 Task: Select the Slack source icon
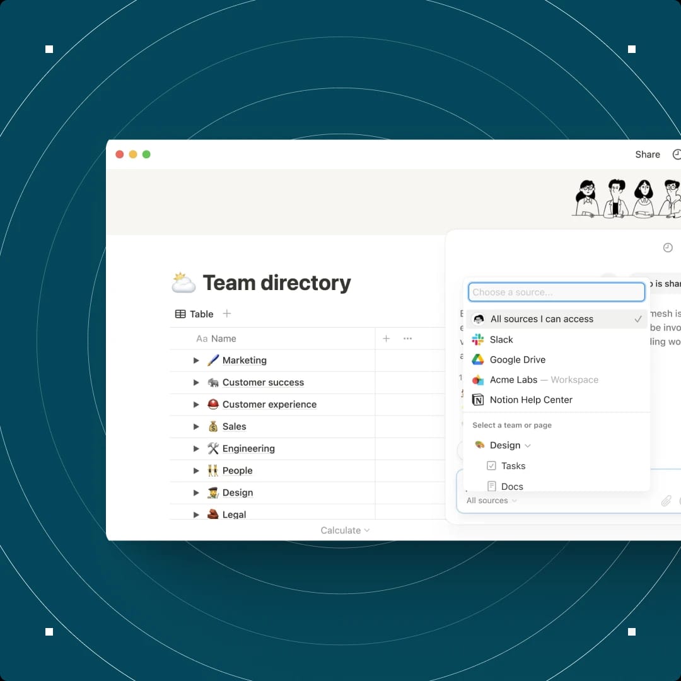coord(479,339)
